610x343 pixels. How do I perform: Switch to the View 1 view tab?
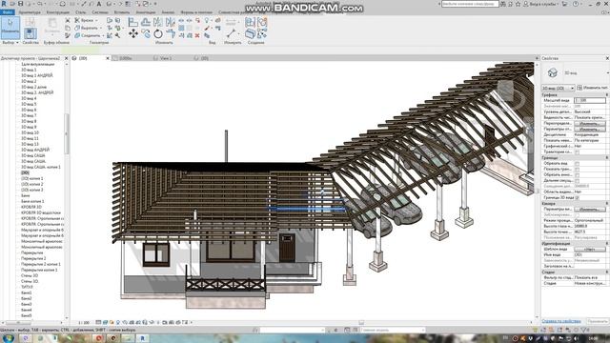click(166, 58)
